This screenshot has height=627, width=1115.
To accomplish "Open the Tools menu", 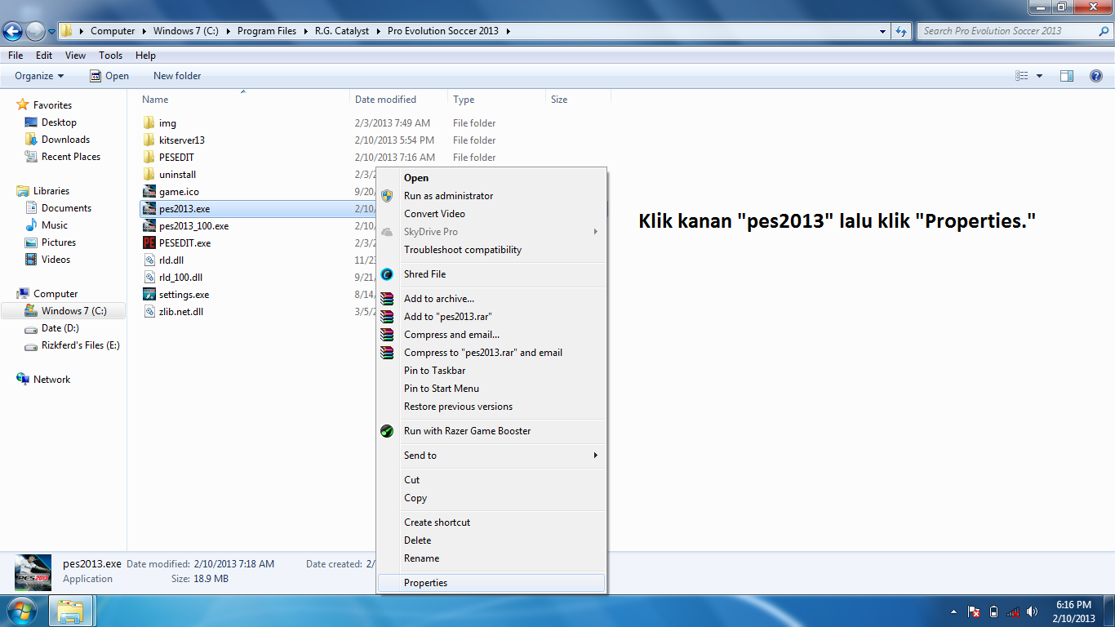I will tap(111, 56).
